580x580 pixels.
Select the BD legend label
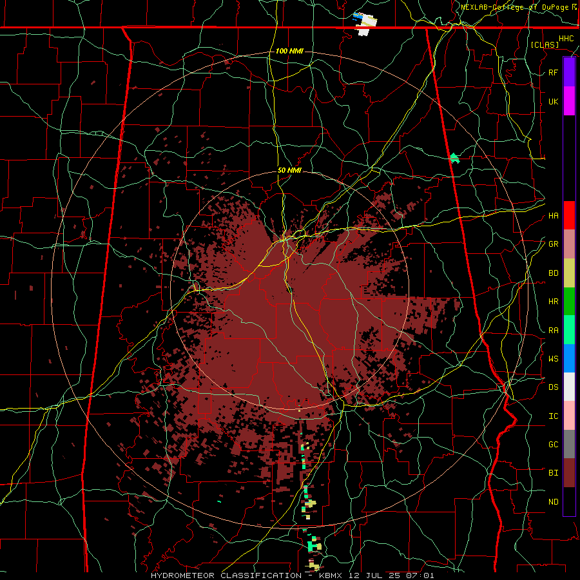point(553,273)
